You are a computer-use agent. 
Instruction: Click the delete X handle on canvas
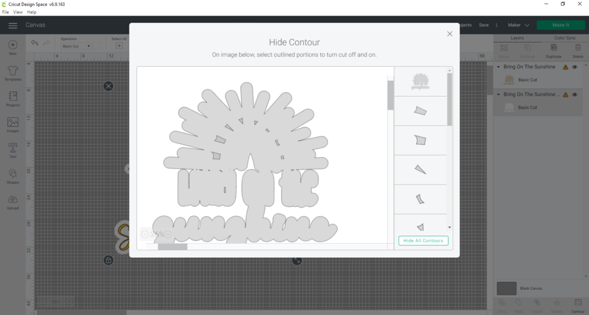coord(108,86)
